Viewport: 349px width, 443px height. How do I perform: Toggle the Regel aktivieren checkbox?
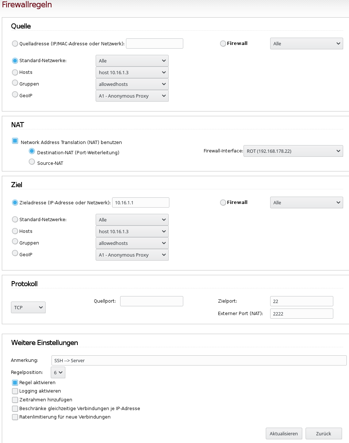(15, 383)
